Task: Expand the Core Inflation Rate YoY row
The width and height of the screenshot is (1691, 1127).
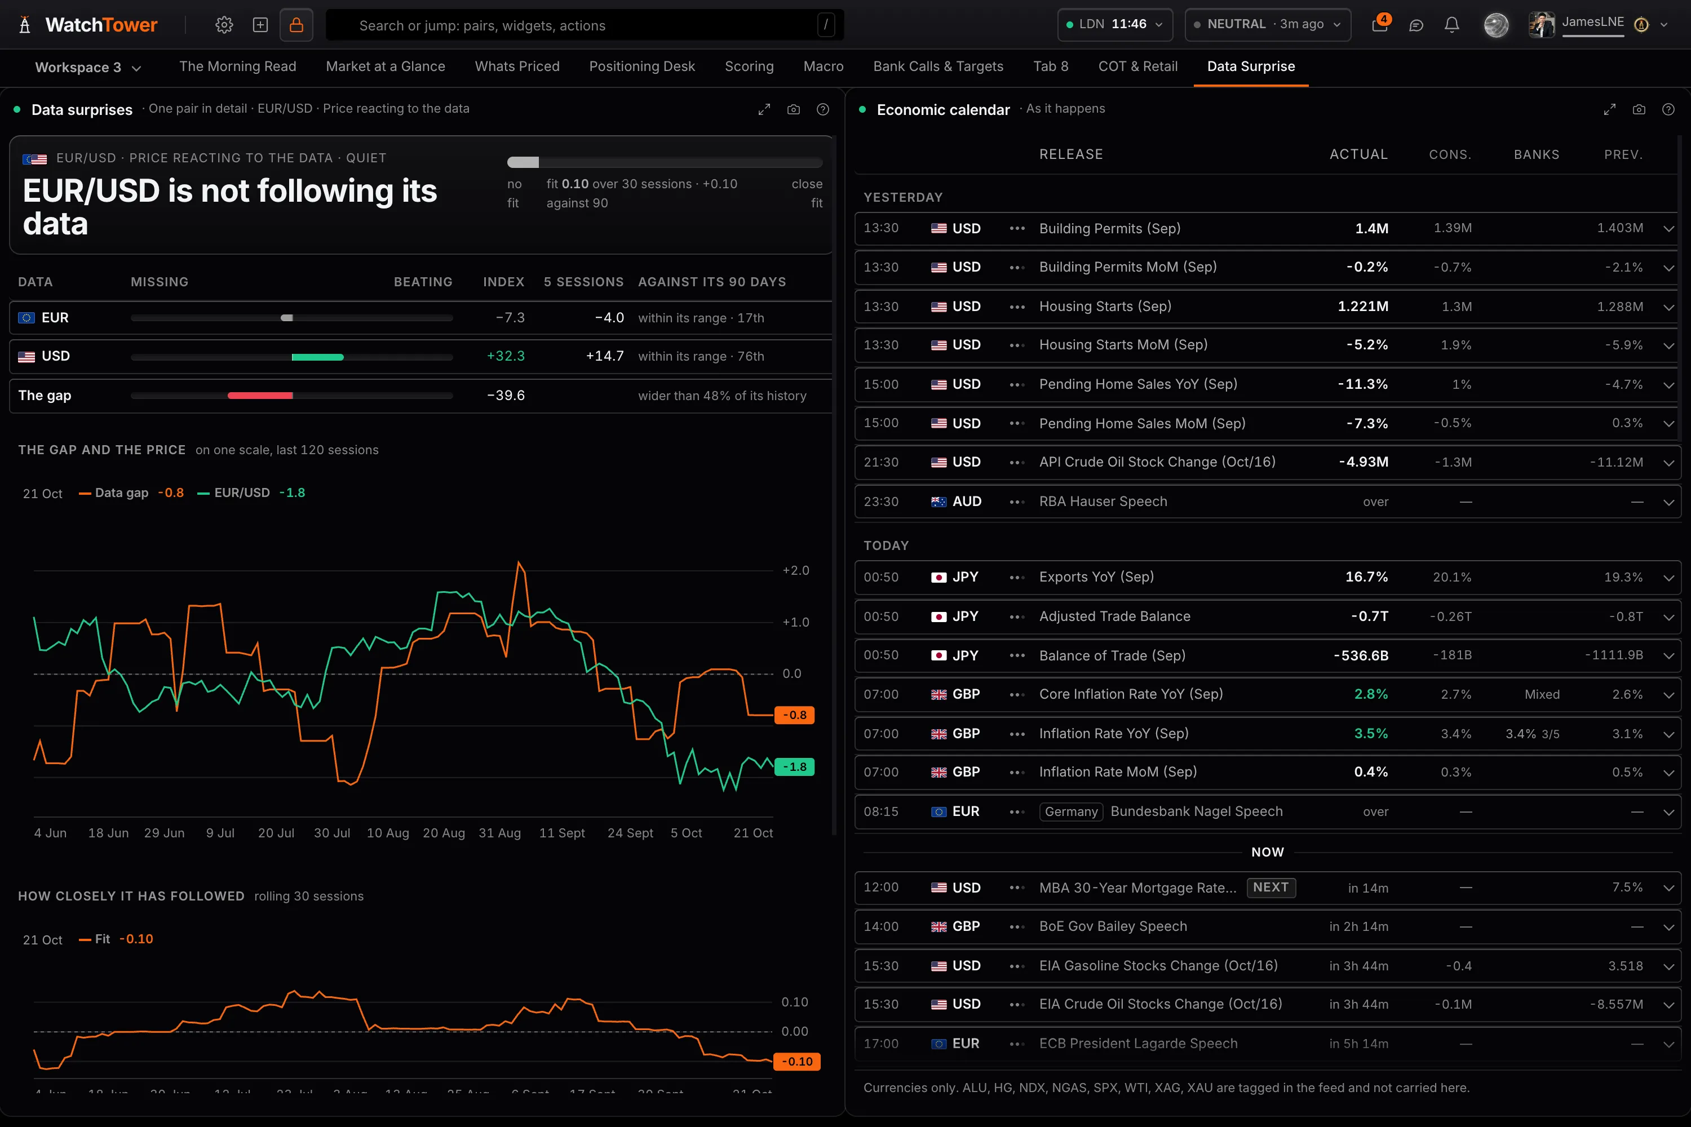Action: 1668,695
